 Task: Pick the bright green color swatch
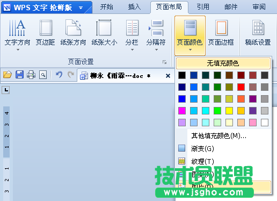click(x=217, y=111)
